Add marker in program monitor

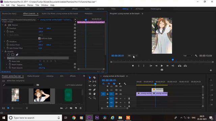133,66
